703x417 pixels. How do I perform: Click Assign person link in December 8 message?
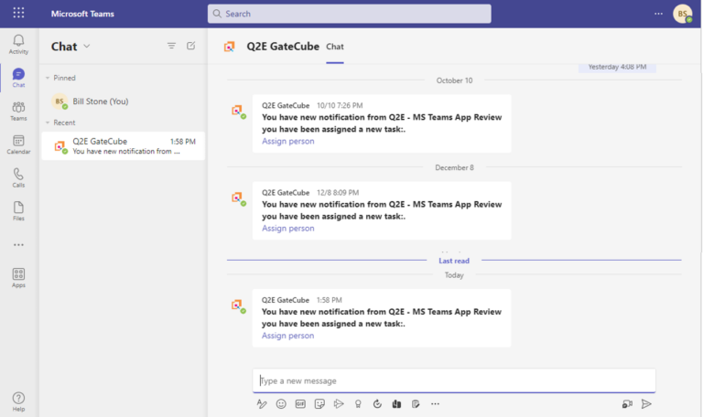[x=287, y=229]
